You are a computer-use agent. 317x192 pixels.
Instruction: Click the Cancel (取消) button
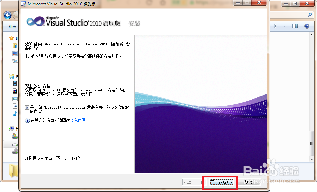pyautogui.click(x=248, y=182)
